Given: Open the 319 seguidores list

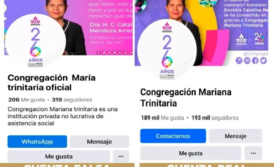Looking at the screenshot, I should click(x=72, y=99).
